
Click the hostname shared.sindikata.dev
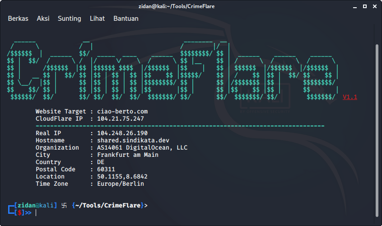133,141
